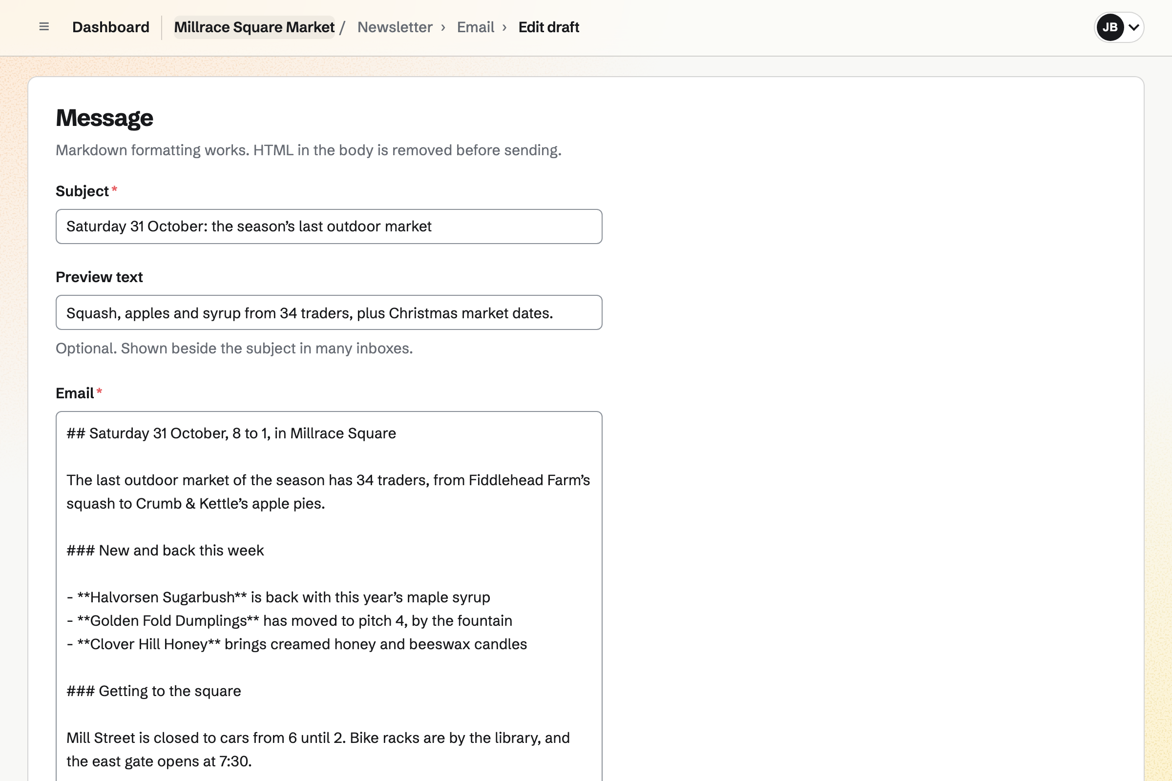
Task: Click the 'Mill Street is closed to cars' paragraph
Action: pyautogui.click(x=318, y=750)
